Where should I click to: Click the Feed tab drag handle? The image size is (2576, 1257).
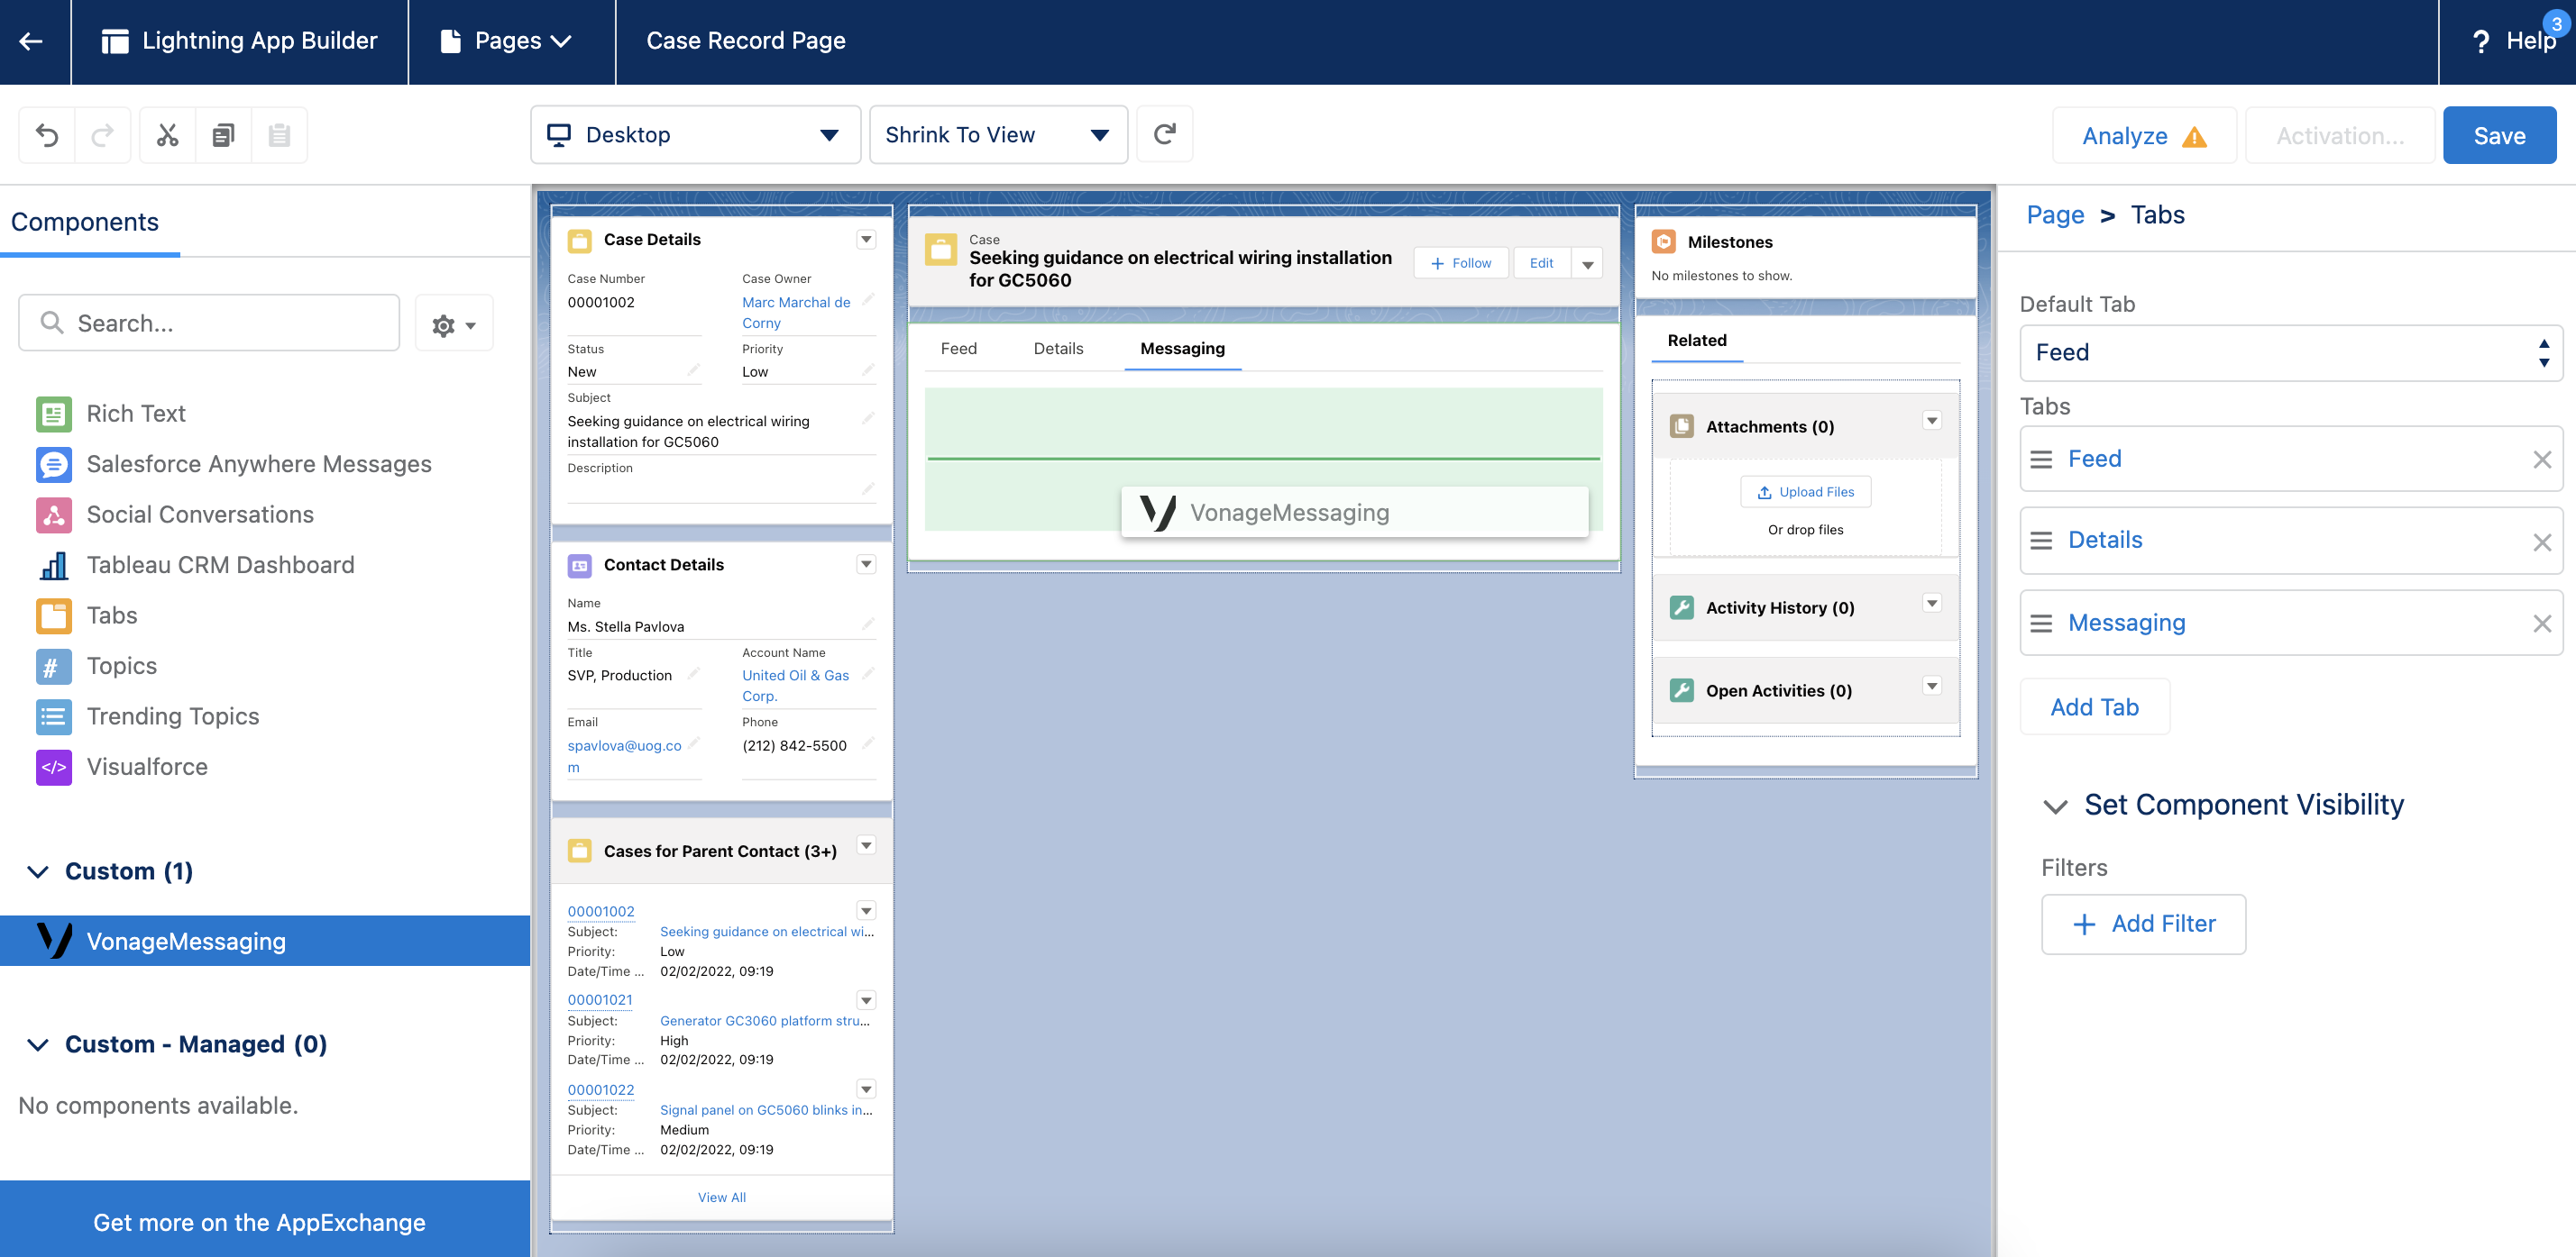(2042, 460)
